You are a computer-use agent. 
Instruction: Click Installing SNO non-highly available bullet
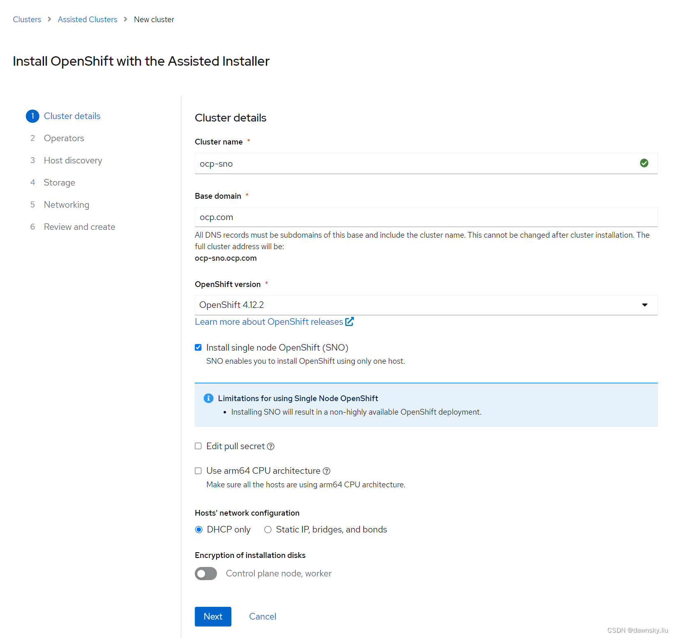click(356, 412)
